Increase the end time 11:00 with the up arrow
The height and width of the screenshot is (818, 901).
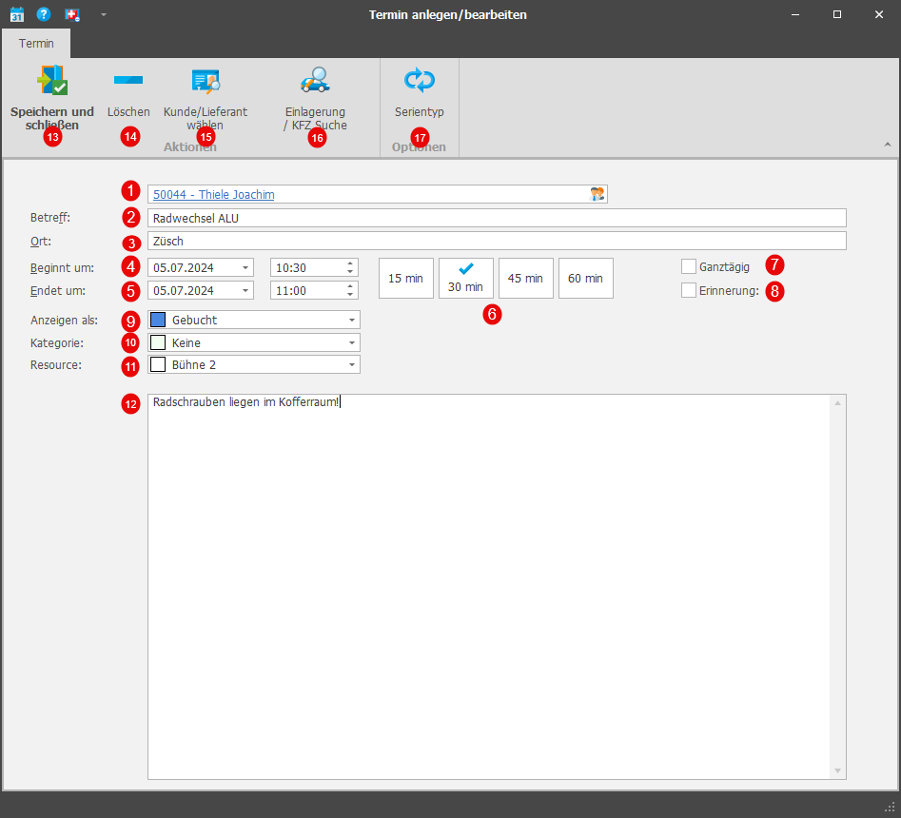click(350, 286)
